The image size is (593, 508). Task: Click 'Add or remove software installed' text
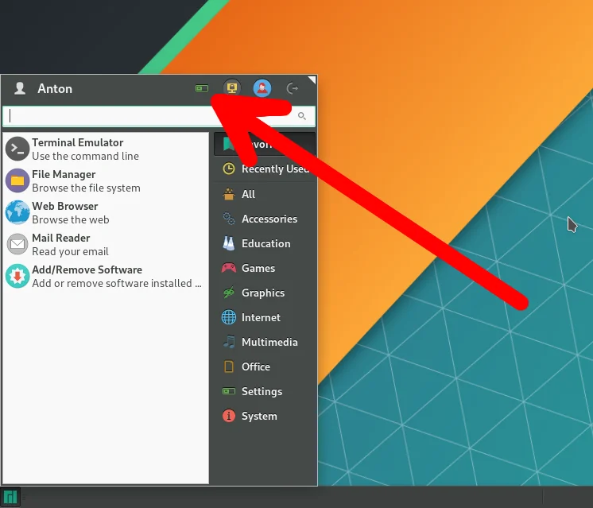click(x=117, y=283)
